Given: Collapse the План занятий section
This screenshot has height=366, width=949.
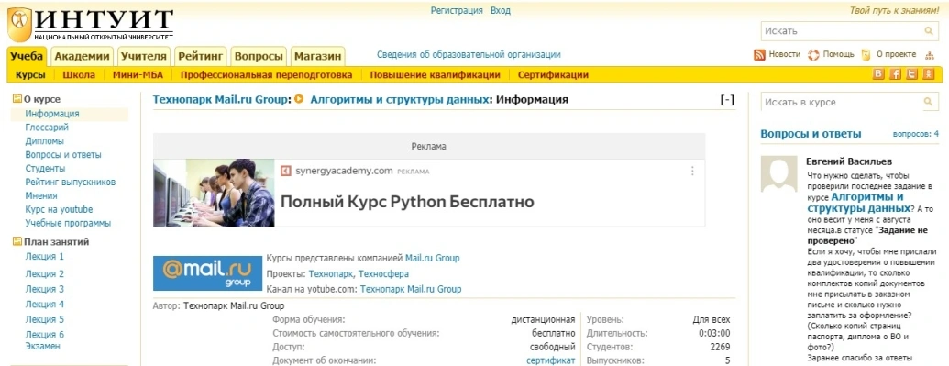Looking at the screenshot, I should click(17, 242).
